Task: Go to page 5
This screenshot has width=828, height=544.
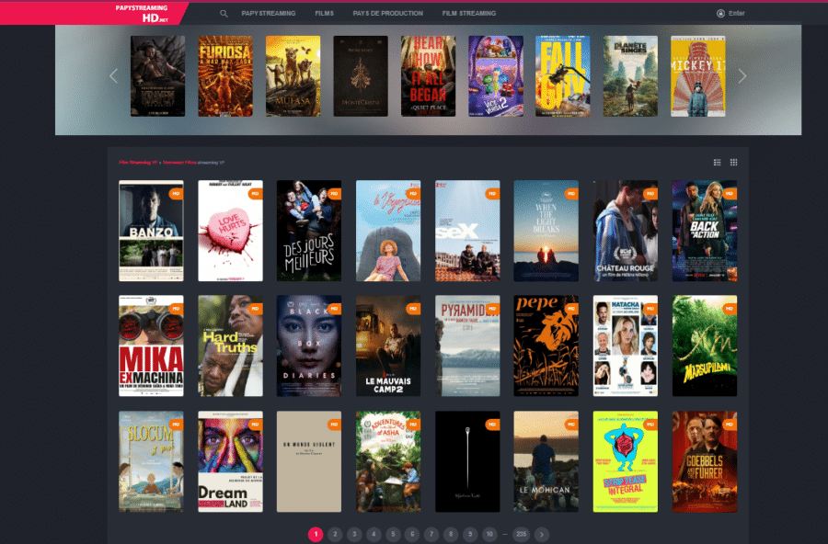Action: click(393, 534)
